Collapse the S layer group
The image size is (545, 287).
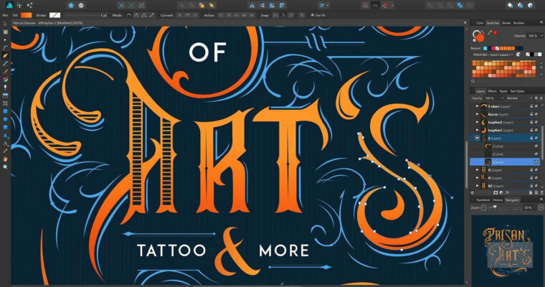tap(477, 138)
